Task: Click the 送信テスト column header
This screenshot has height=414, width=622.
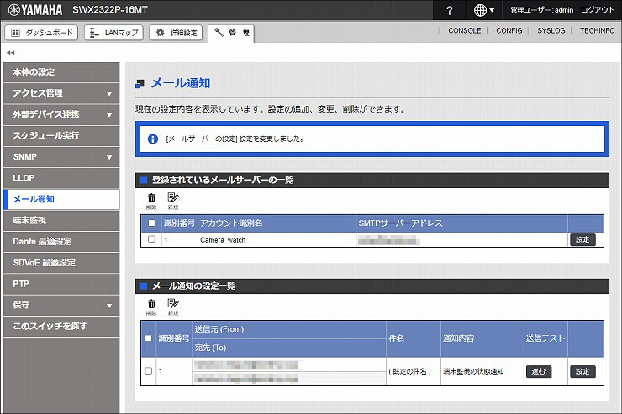Action: (546, 338)
